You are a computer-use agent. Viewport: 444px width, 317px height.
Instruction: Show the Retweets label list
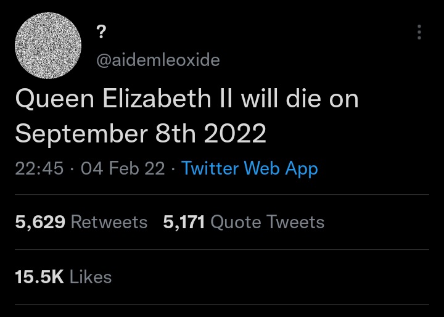tap(109, 222)
